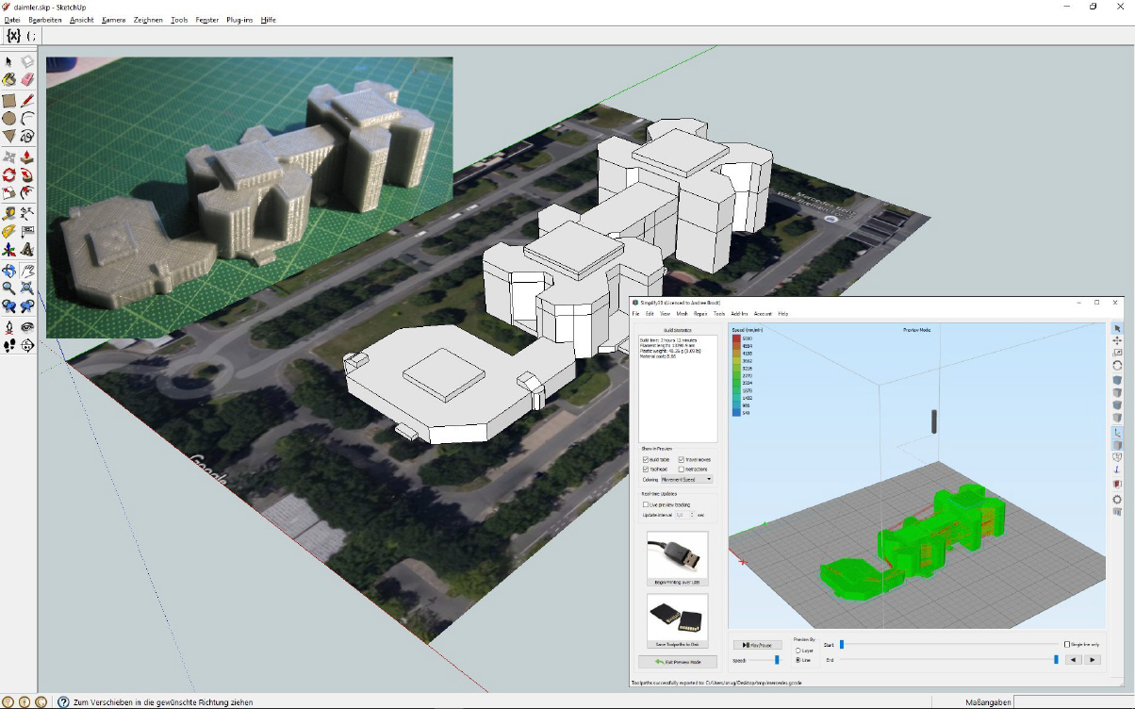Select the Layer preview radio button

tap(798, 651)
